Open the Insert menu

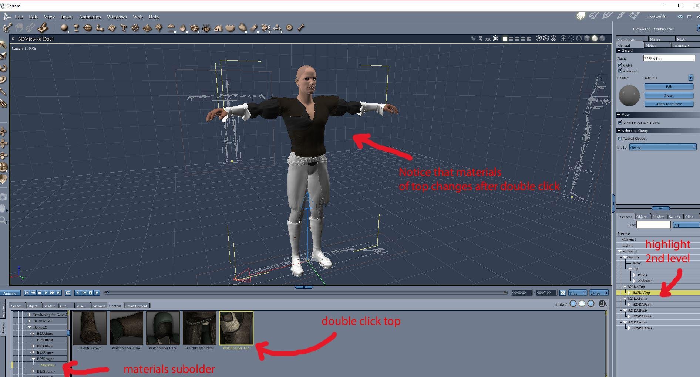click(x=67, y=17)
